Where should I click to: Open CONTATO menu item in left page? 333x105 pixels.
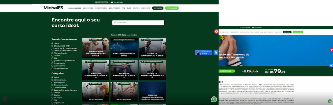136,8
